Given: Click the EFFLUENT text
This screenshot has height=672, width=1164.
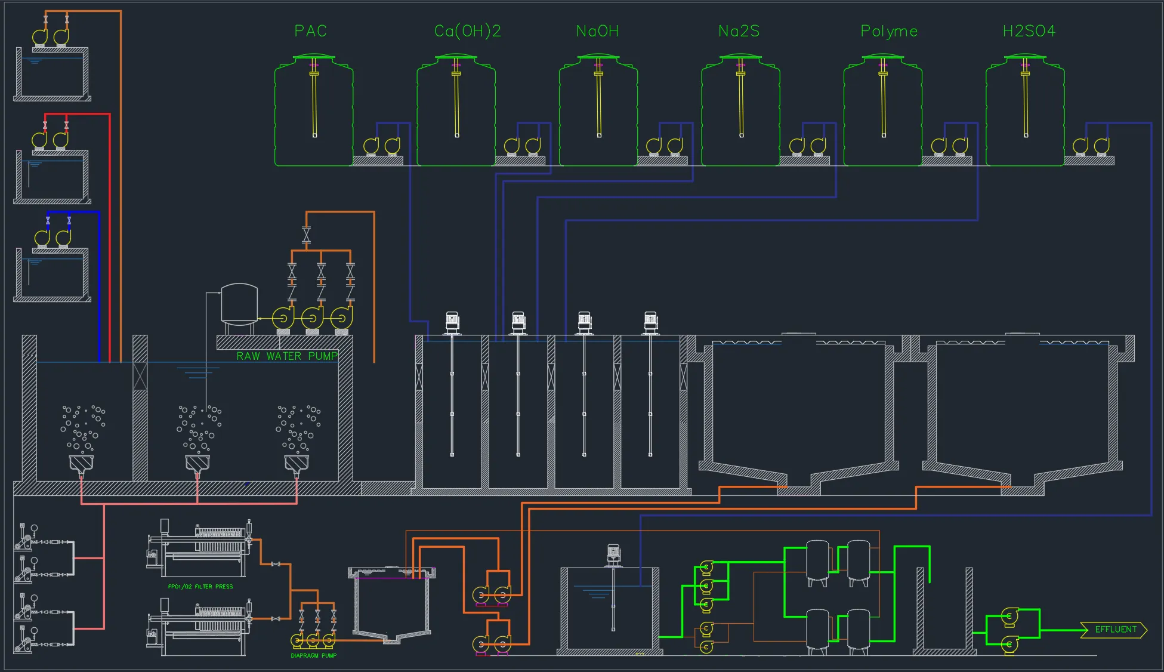Looking at the screenshot, I should [x=1116, y=630].
